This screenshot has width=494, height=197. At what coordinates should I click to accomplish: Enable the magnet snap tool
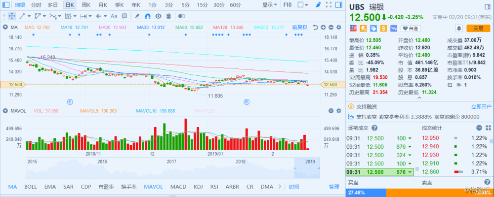point(148,16)
